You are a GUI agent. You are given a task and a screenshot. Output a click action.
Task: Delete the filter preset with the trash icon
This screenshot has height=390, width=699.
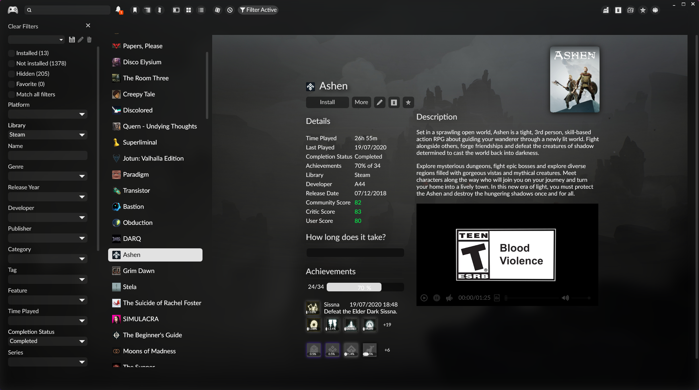[89, 40]
